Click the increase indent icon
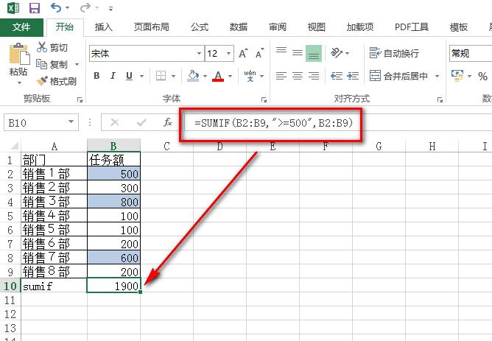The height and width of the screenshot is (341, 492). [353, 76]
